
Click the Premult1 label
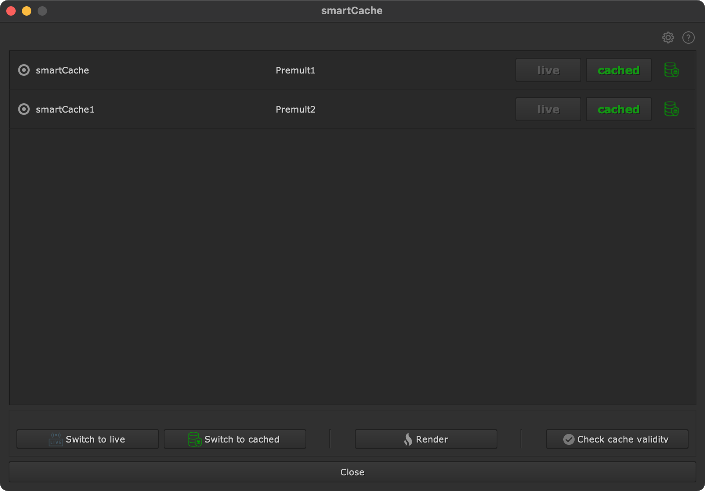coord(295,70)
